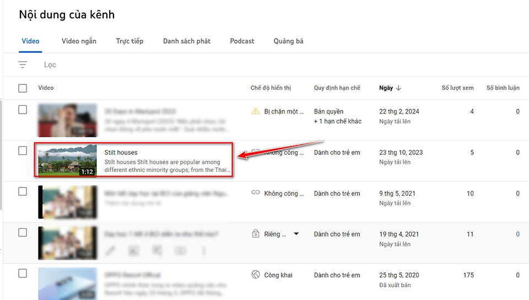Click the Bản quyền restriction text
This screenshot has height=300, width=529.
pyautogui.click(x=328, y=111)
